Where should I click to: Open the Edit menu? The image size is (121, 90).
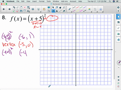(x=23, y=1)
